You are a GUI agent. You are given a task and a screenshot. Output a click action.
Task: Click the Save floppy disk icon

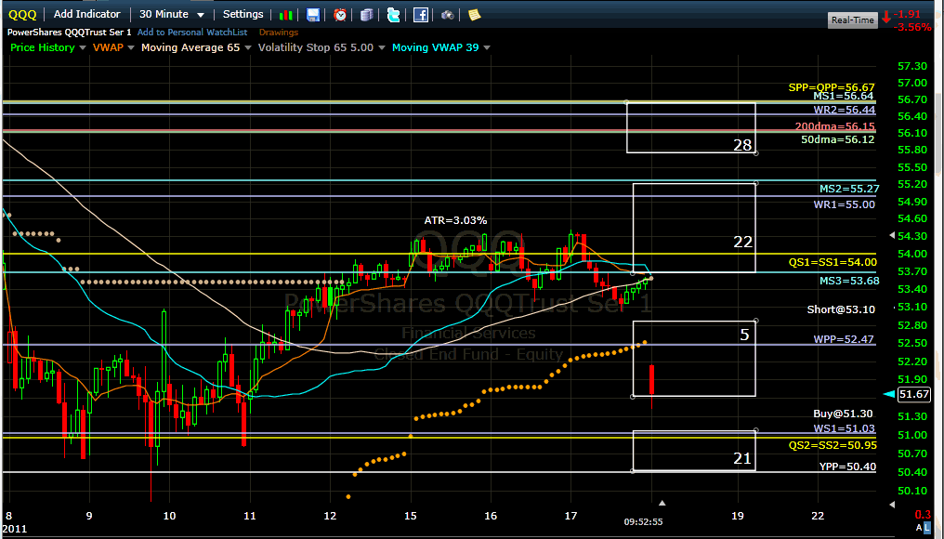[x=313, y=15]
